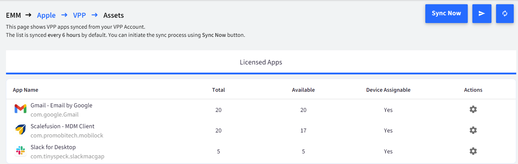Open the VPP breadcrumb link

point(80,15)
